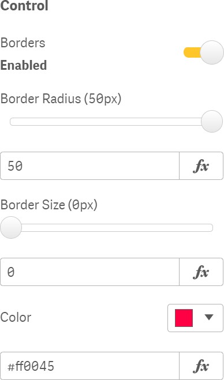Click the Enabled status text
The width and height of the screenshot is (224, 380).
(24, 65)
